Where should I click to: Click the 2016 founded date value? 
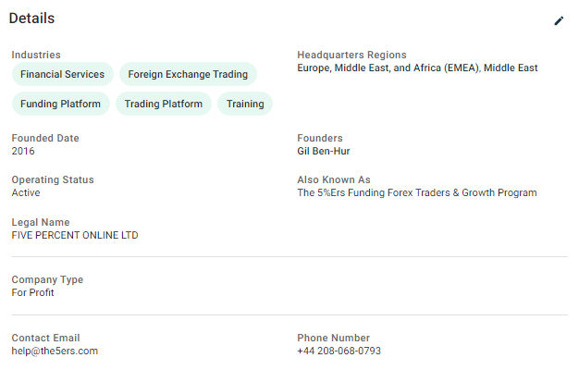coord(23,151)
